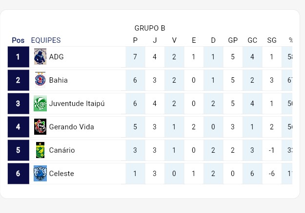305x213 pixels.
Task: Click the GRUPO B title
Action: [x=150, y=28]
